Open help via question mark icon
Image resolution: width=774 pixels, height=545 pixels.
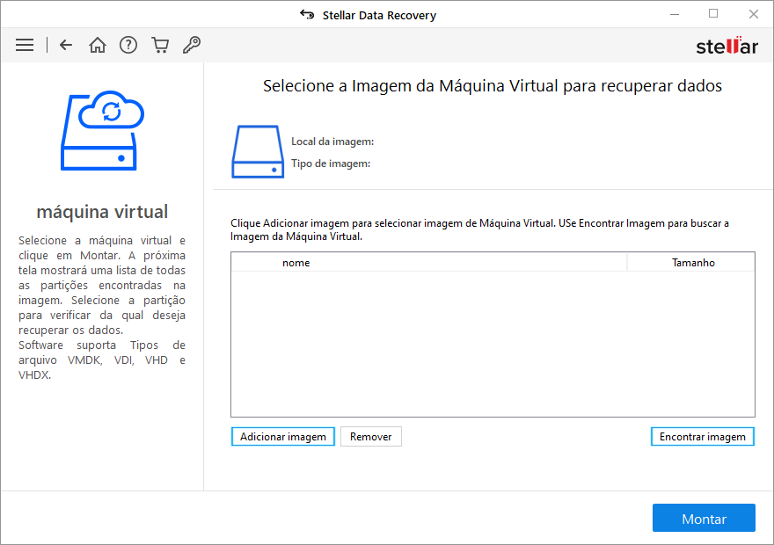click(x=128, y=46)
